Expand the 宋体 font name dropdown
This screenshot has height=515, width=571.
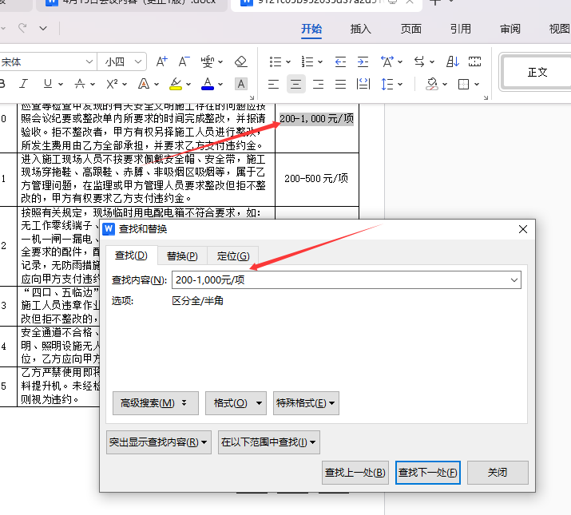(89, 62)
